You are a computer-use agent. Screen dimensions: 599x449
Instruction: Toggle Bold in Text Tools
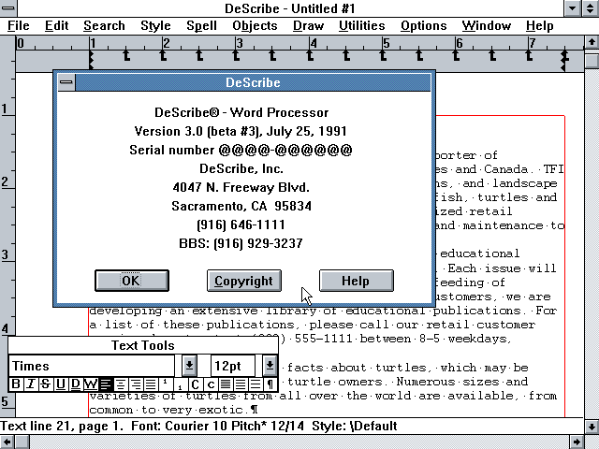click(16, 384)
